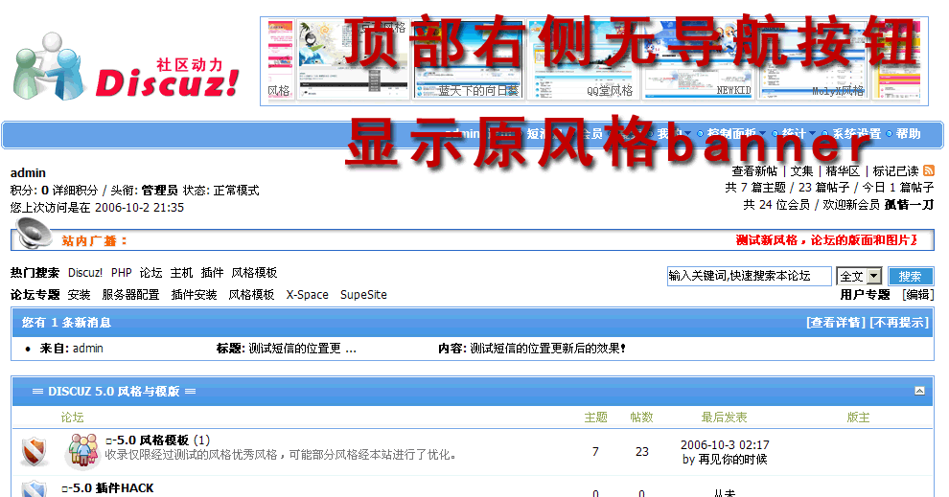Click the 正常模式 status link
Image resolution: width=949 pixels, height=497 pixels.
click(x=236, y=191)
